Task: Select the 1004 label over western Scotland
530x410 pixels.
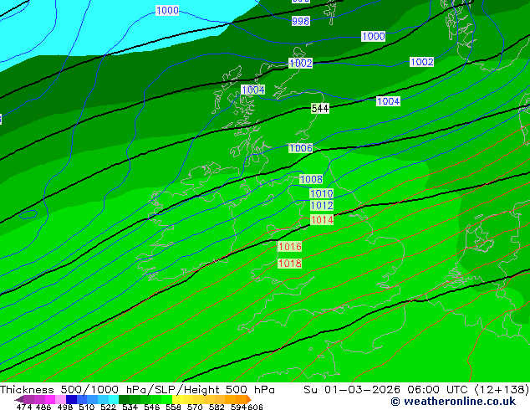Action: pos(252,90)
